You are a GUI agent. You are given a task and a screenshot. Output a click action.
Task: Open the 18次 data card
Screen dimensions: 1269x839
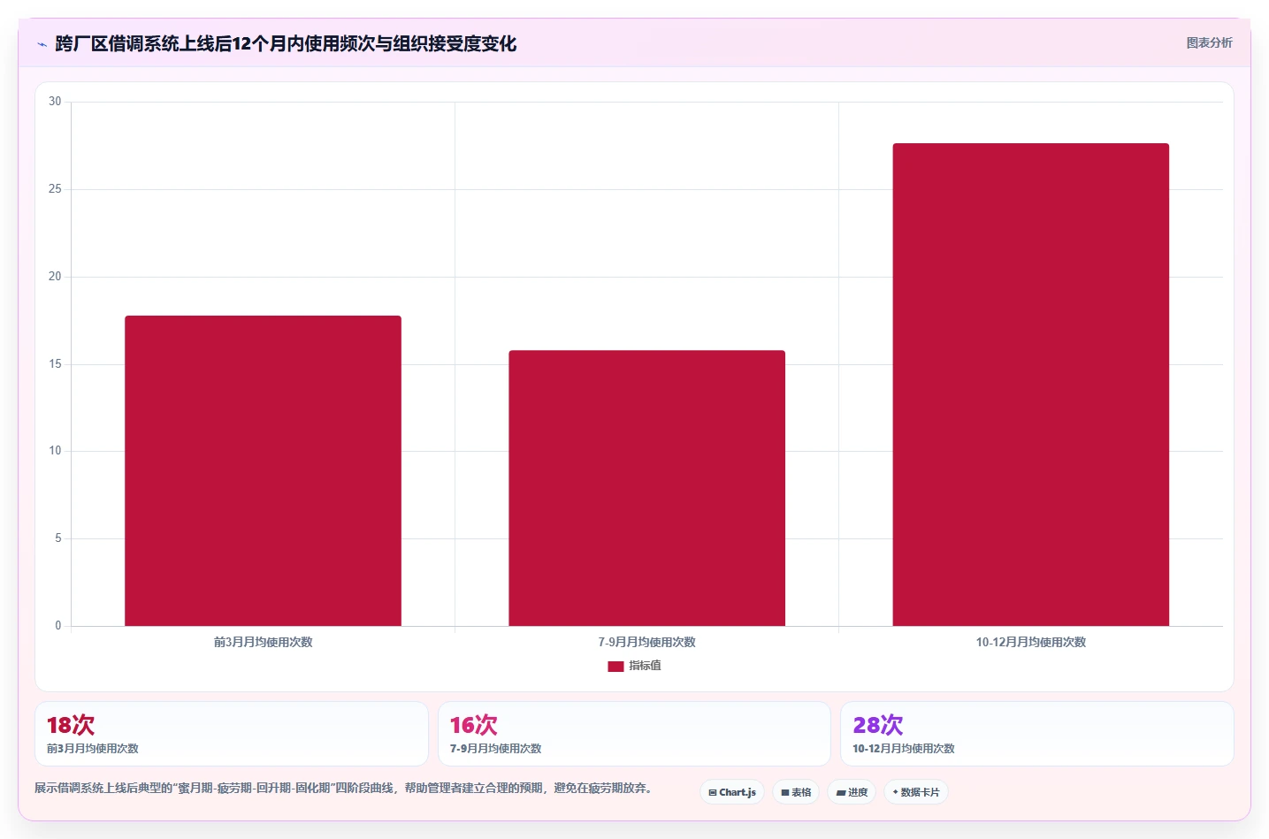tap(232, 734)
